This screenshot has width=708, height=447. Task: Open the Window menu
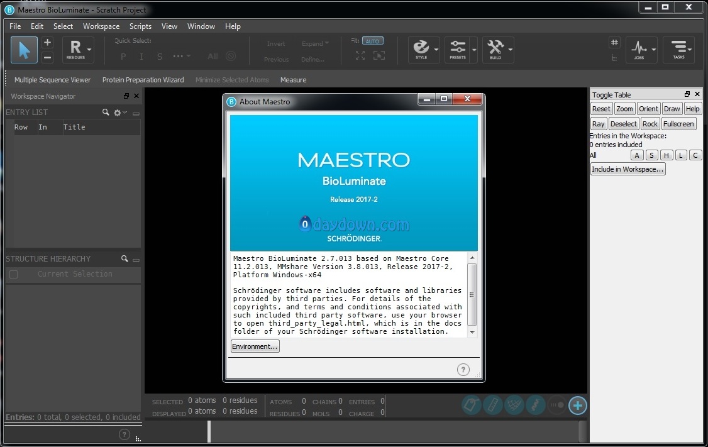pos(201,26)
